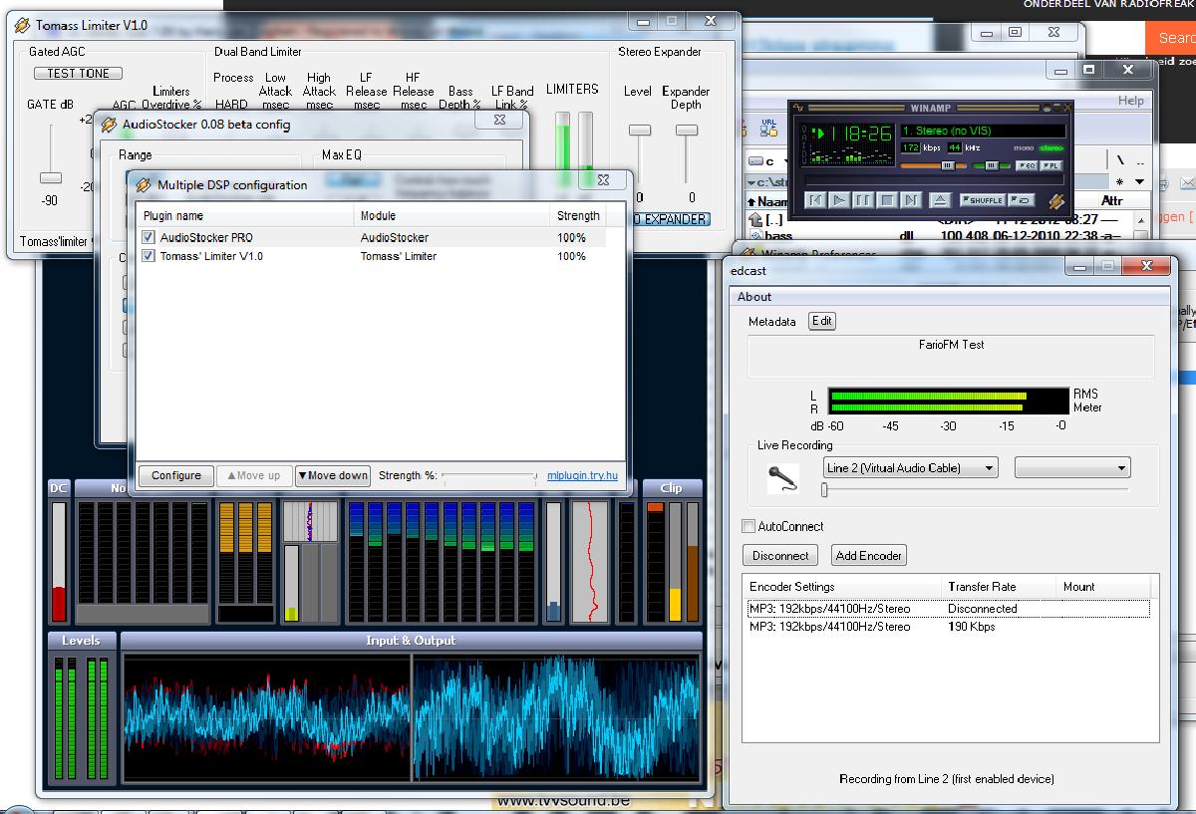Click the Winamp eject/open file button
Viewport: 1196px width, 814px height.
[940, 200]
